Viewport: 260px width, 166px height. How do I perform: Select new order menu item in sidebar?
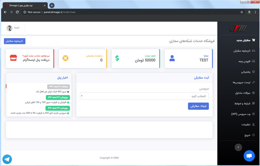(x=243, y=40)
